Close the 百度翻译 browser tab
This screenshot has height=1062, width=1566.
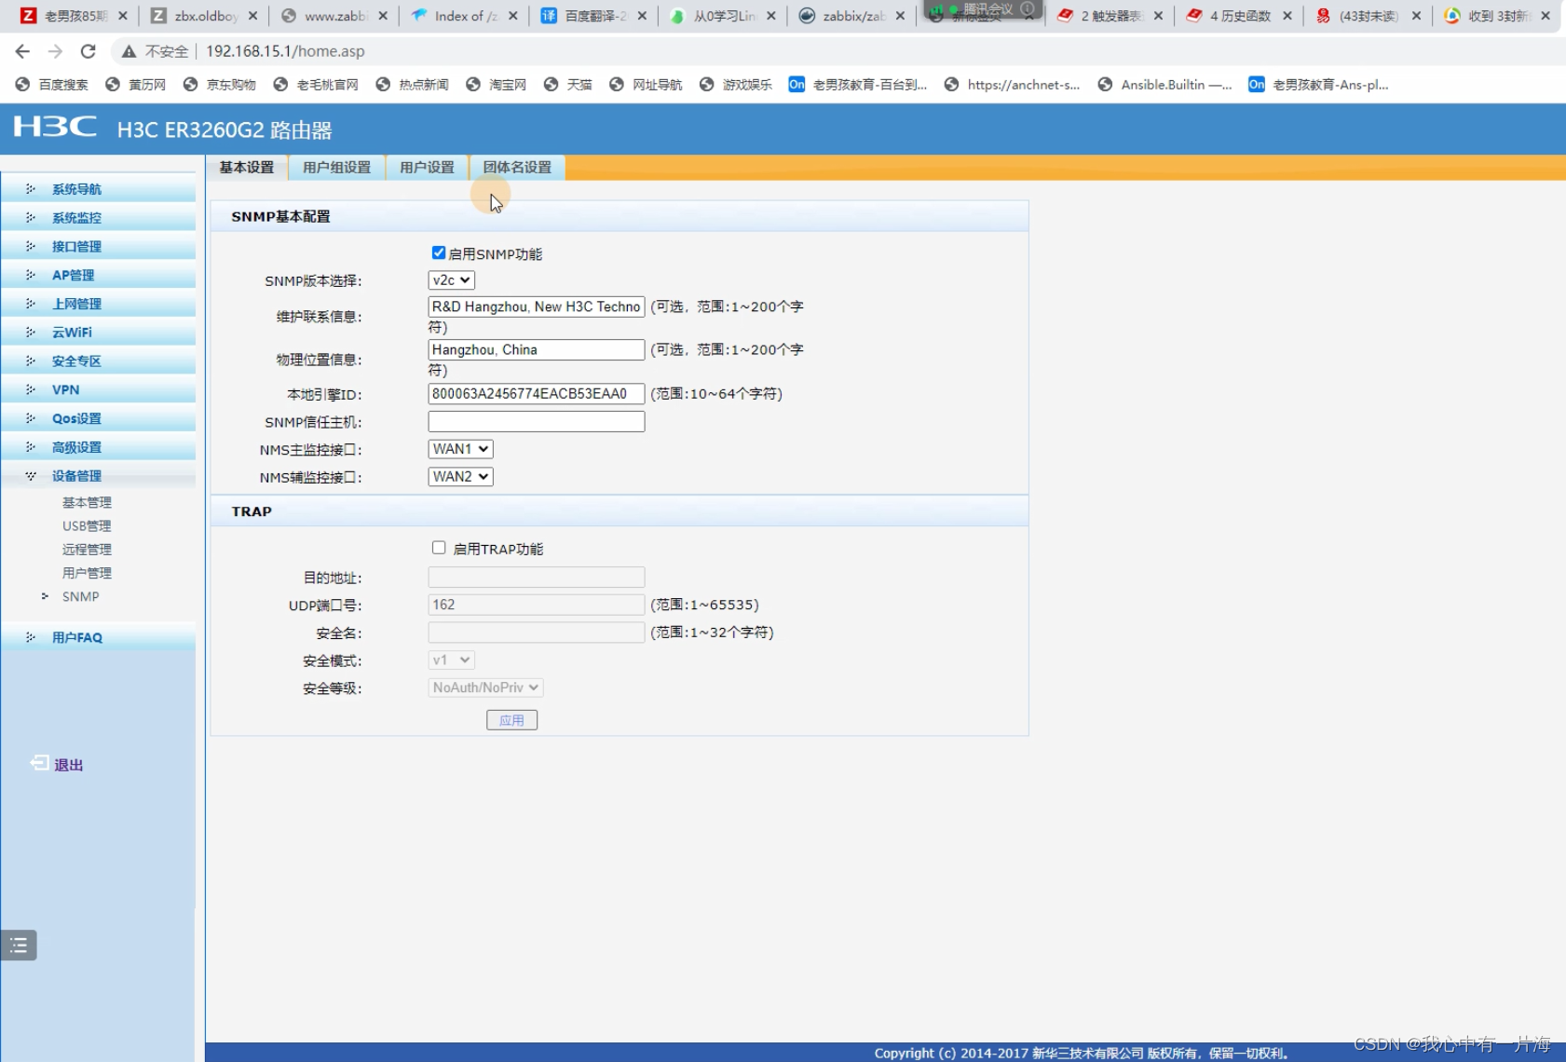(x=642, y=16)
